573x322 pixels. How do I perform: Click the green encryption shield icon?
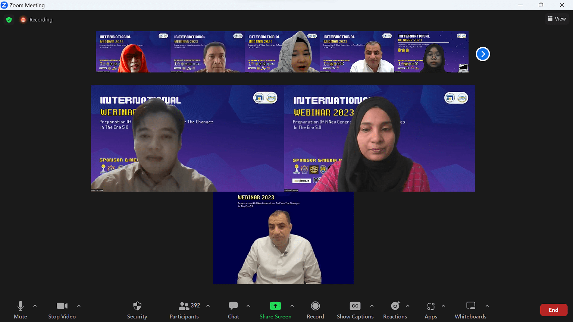coord(9,20)
